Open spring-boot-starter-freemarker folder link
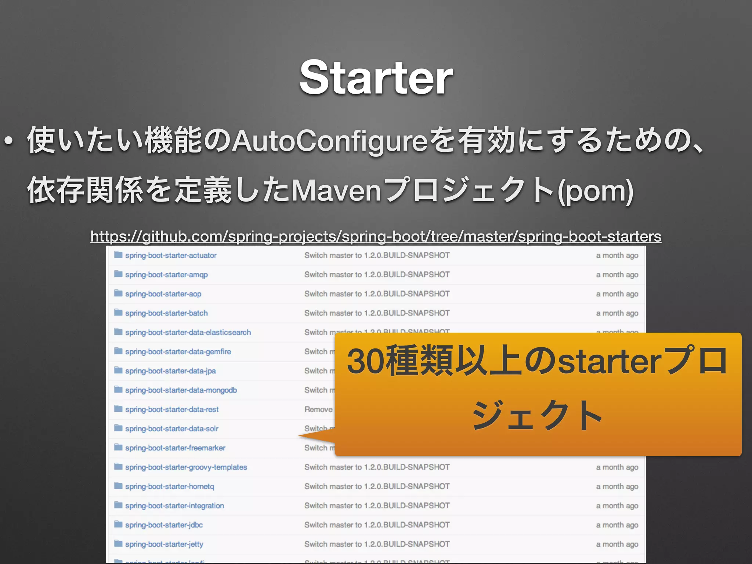This screenshot has height=564, width=752. click(x=175, y=448)
